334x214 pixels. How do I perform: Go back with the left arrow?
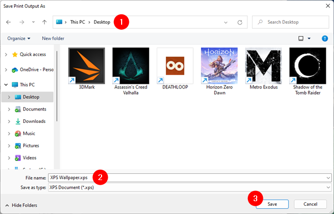pyautogui.click(x=8, y=22)
